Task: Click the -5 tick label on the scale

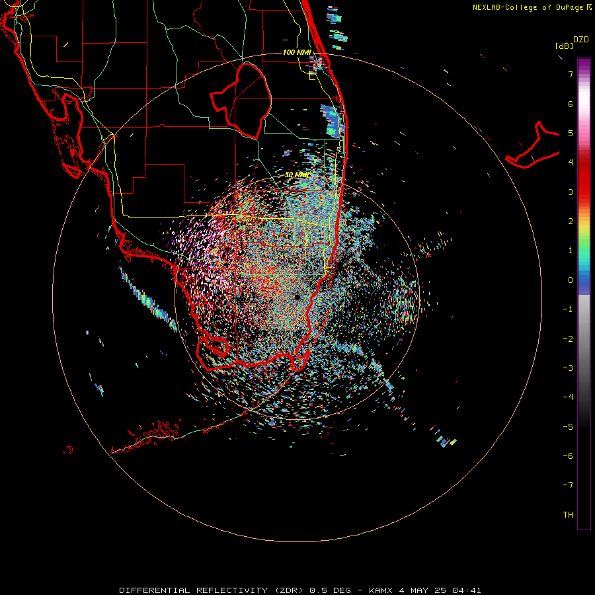Action: tap(568, 427)
